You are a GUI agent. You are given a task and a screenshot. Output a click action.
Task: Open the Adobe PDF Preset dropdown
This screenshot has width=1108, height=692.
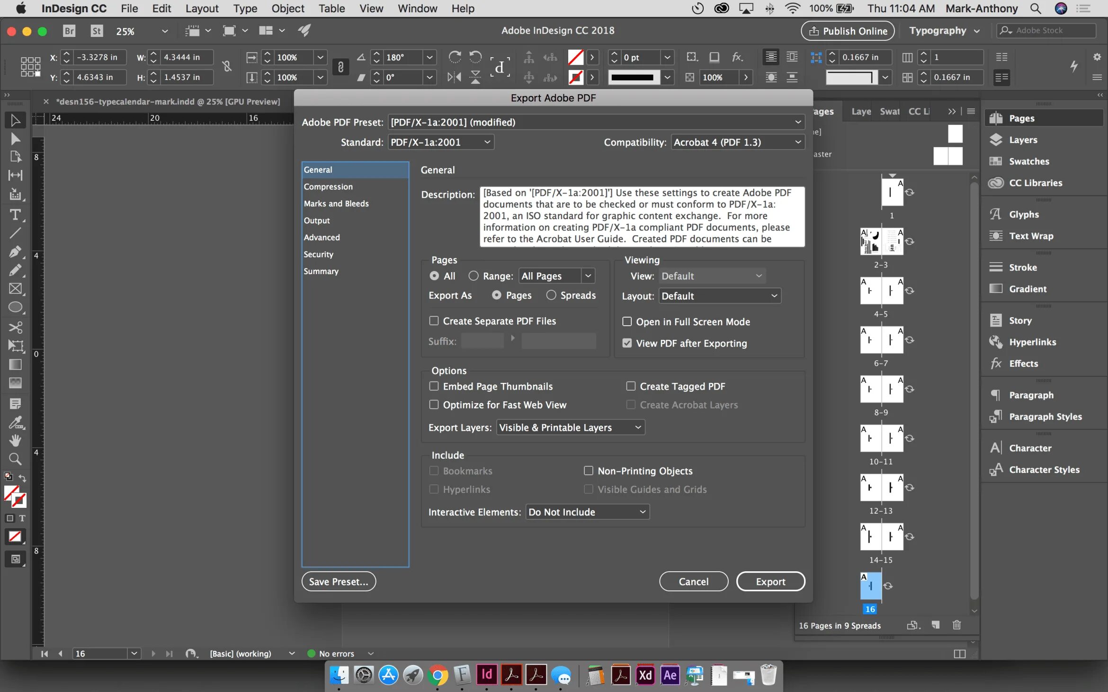click(x=596, y=122)
